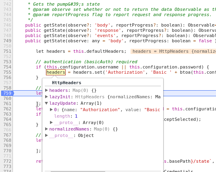The height and width of the screenshot is (172, 216).
Task: Click the 'btoa' call on line 755
Action: click(x=185, y=72)
